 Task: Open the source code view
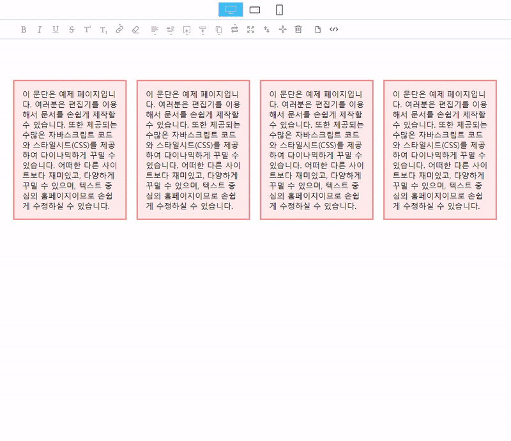click(333, 29)
